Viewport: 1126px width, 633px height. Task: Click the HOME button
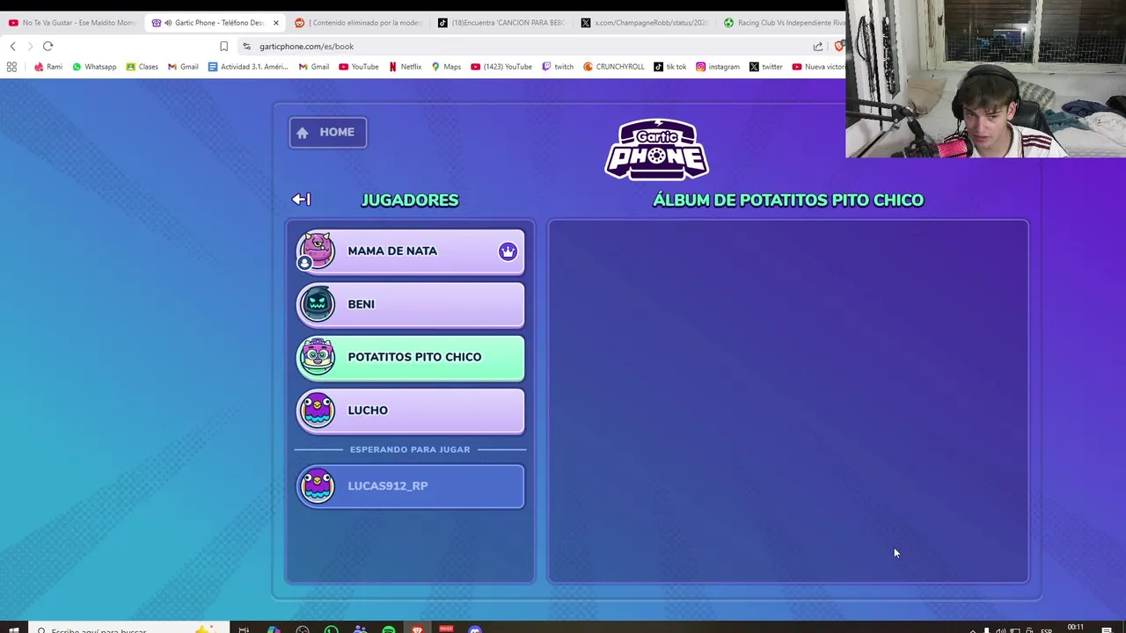tap(328, 132)
